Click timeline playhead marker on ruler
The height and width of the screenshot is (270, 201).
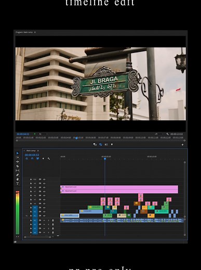[105, 158]
